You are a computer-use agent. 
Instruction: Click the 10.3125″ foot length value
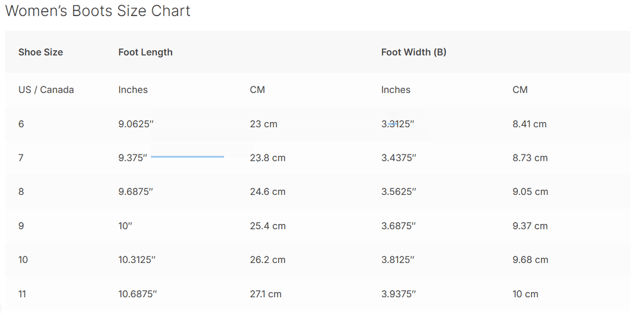137,260
